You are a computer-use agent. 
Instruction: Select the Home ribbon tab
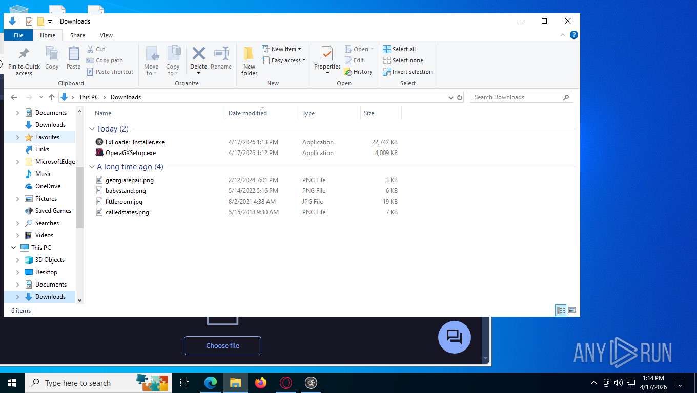coord(48,35)
